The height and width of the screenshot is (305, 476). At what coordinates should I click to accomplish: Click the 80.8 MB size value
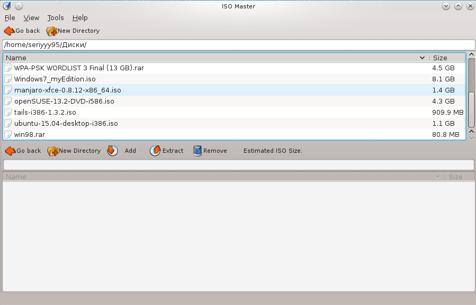point(446,135)
